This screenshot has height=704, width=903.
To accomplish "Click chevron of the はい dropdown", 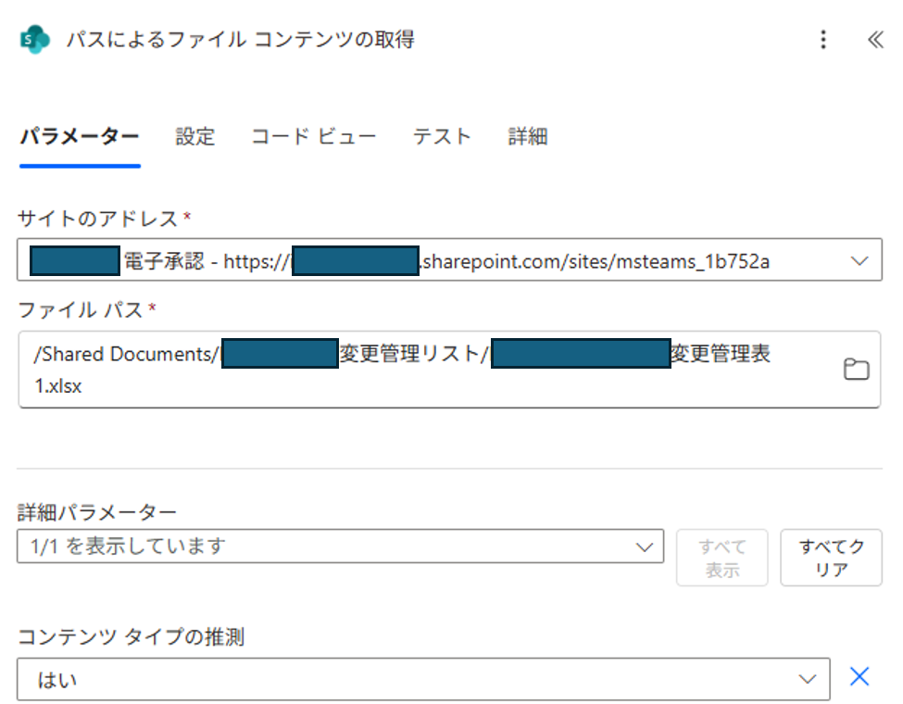I will pyautogui.click(x=808, y=680).
